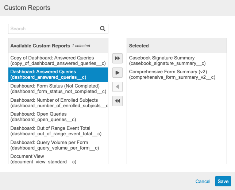
Task: Select Copy of Dashboard: Answered Queries
Action: click(58, 61)
